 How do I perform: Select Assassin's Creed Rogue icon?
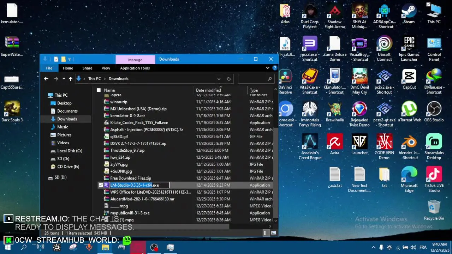(x=310, y=147)
